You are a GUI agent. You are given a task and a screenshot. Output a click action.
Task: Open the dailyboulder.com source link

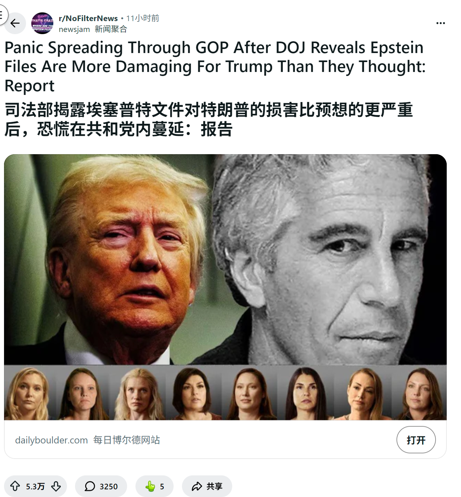coord(51,440)
